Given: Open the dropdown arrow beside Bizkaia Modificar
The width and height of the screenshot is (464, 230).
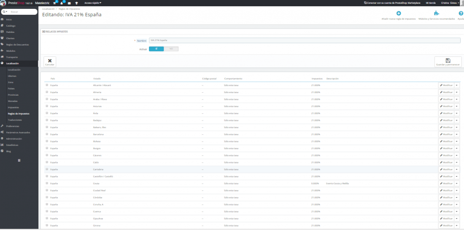Looking at the screenshot, I should (456, 141).
